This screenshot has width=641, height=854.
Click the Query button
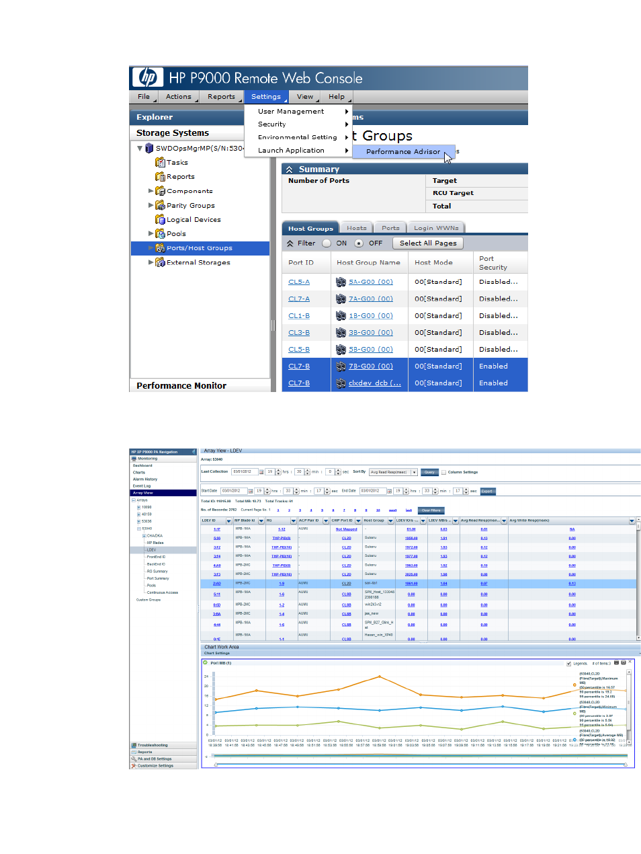(x=429, y=472)
